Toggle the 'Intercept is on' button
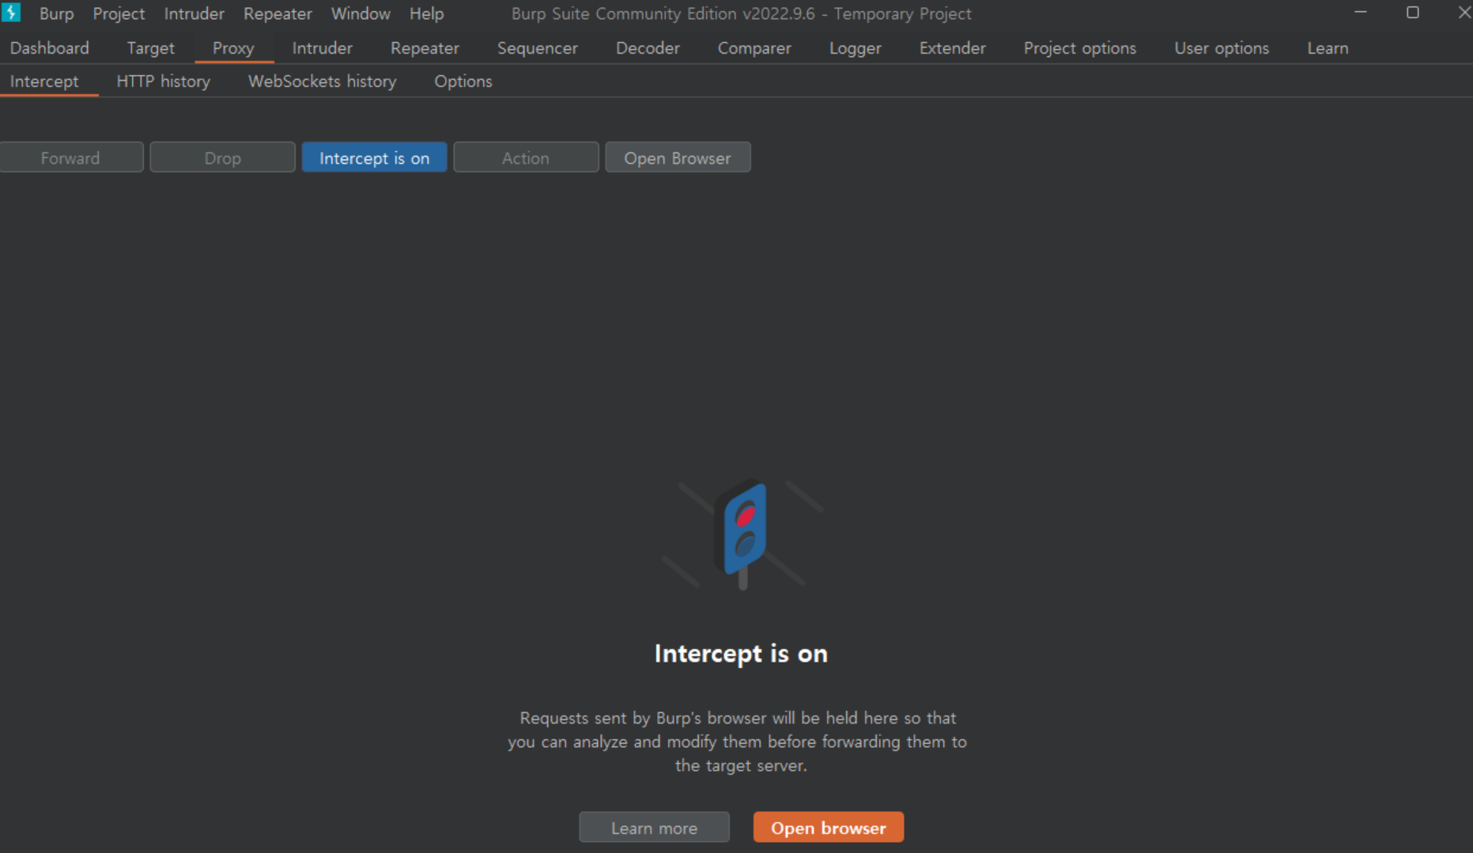1473x853 pixels. click(x=374, y=157)
